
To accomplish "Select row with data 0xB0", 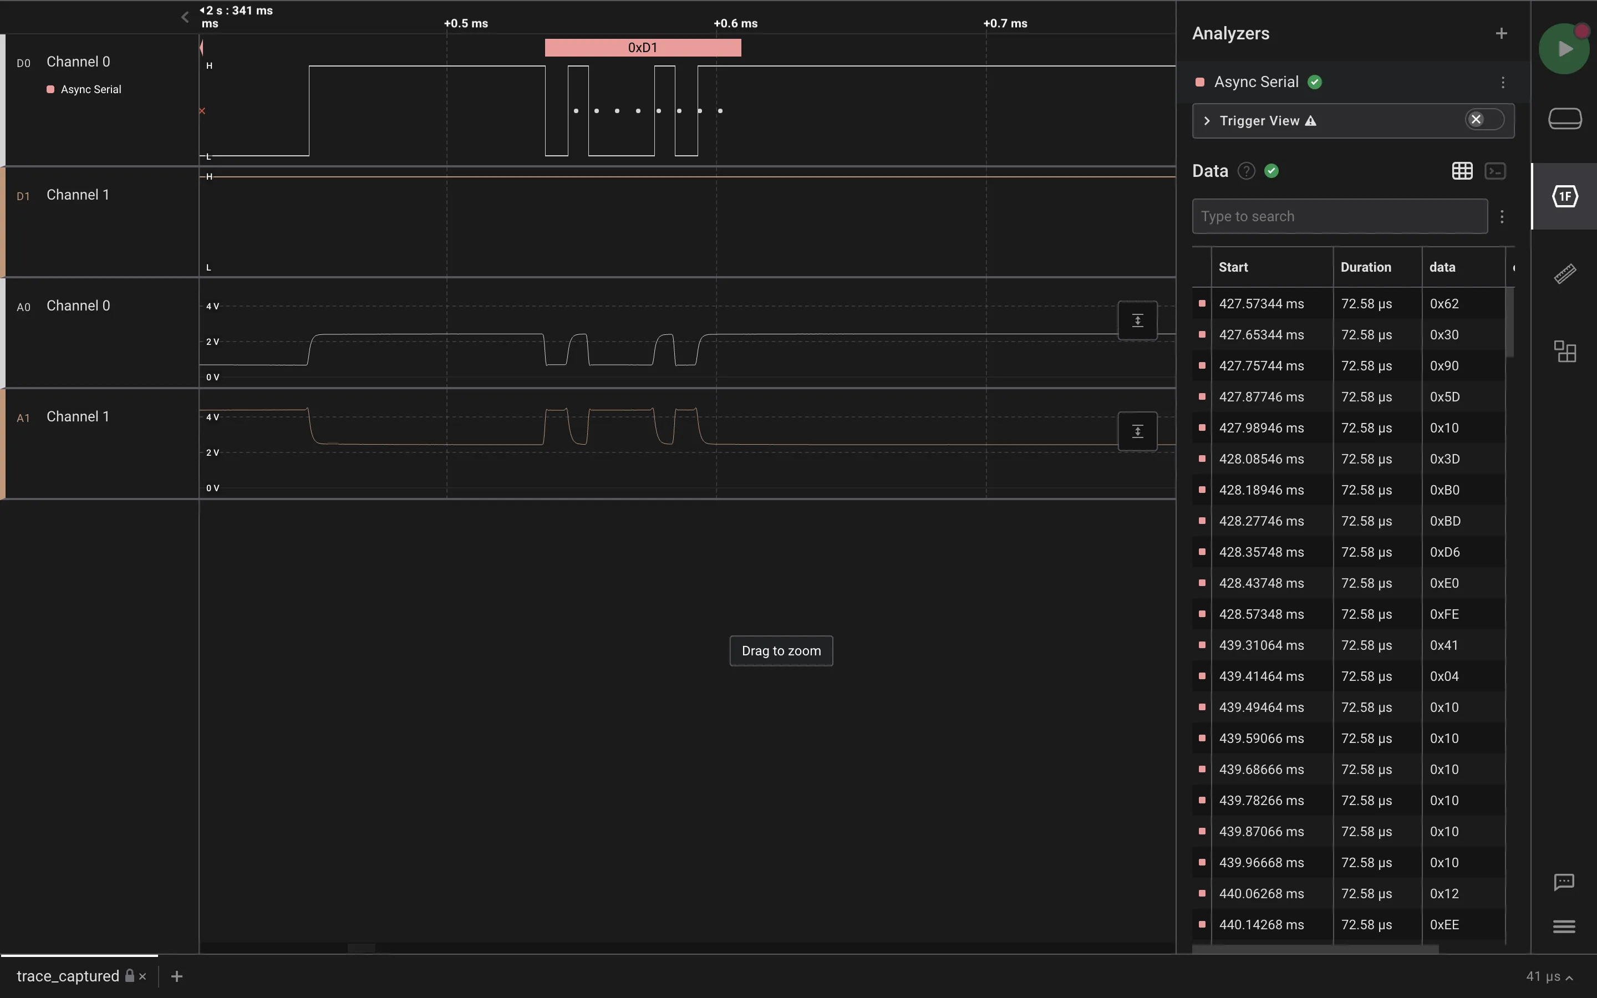I will (x=1348, y=490).
